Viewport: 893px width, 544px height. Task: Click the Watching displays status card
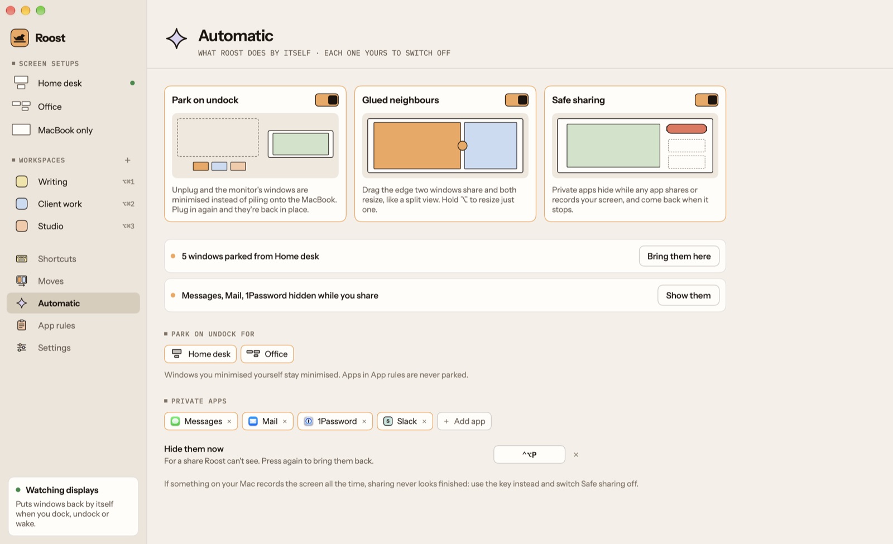coord(73,506)
